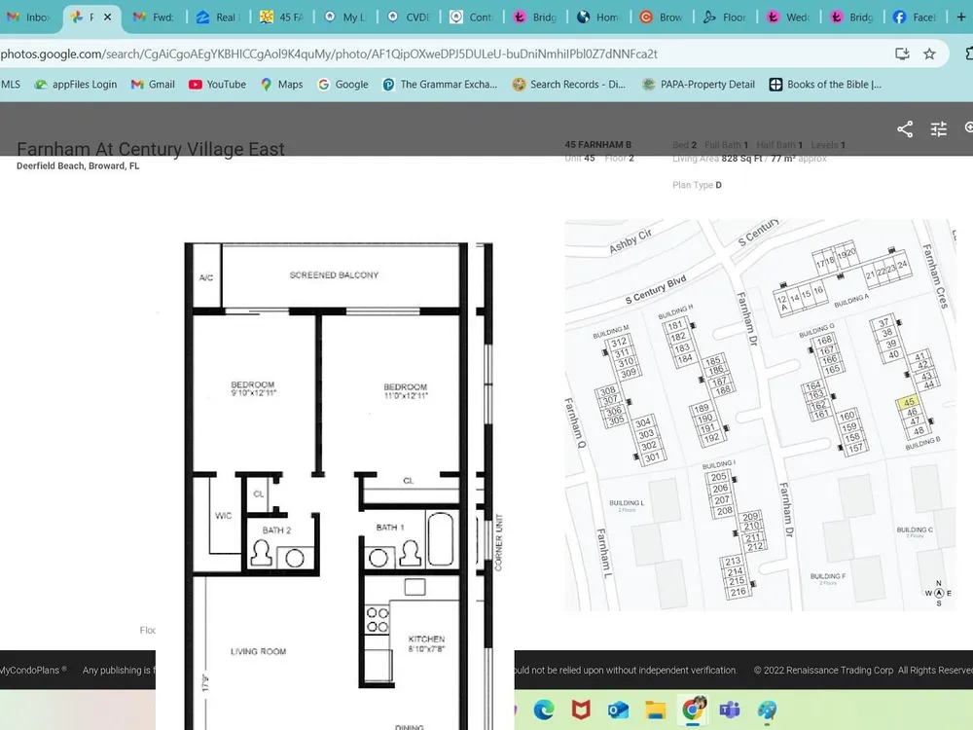Open the Gmail bookmark
The height and width of the screenshot is (730, 973).
click(153, 85)
